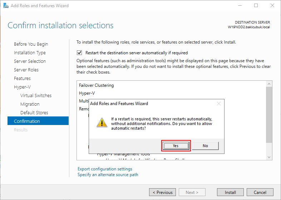281x200 pixels.
Task: Minimize the wizard window
Action: point(240,6)
